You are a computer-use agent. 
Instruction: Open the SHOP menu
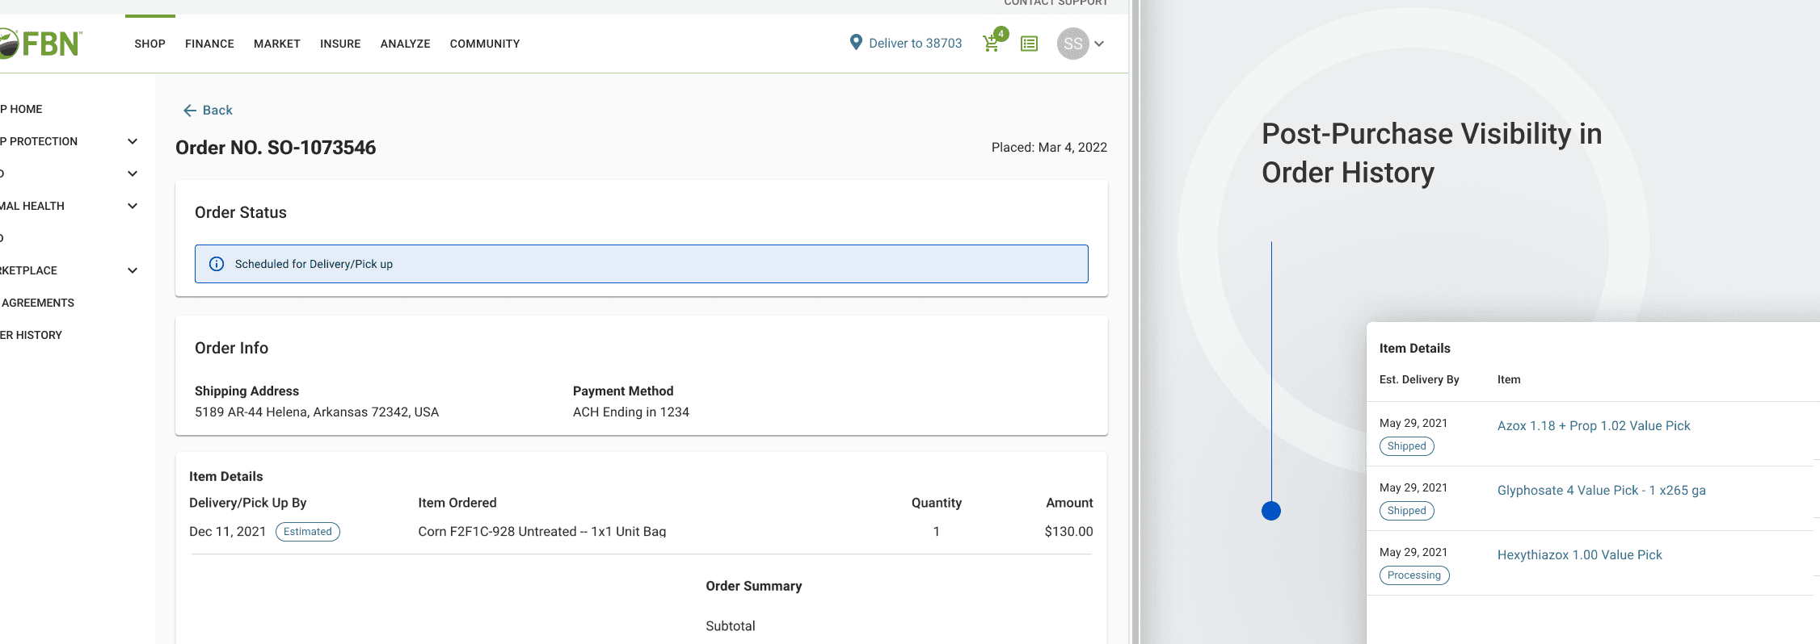click(x=150, y=44)
